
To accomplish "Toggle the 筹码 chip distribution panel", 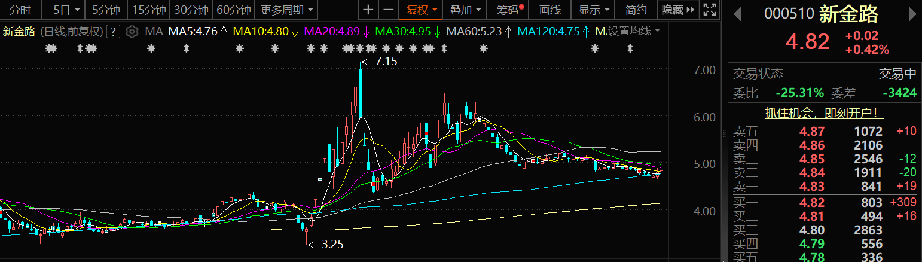I will pos(505,10).
